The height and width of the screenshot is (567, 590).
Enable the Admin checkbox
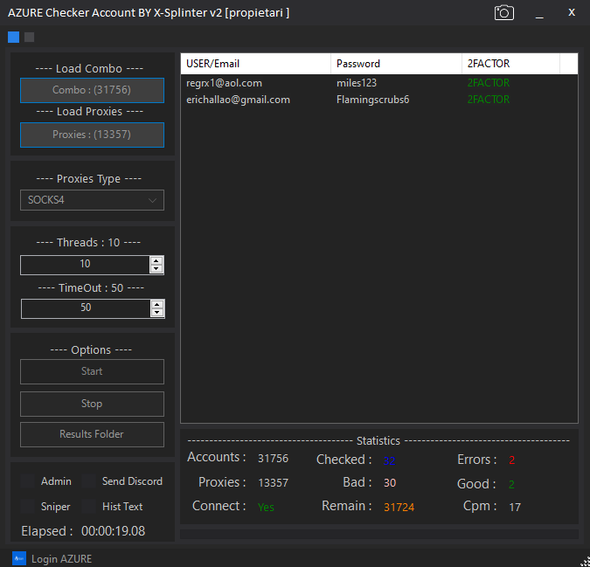(27, 481)
